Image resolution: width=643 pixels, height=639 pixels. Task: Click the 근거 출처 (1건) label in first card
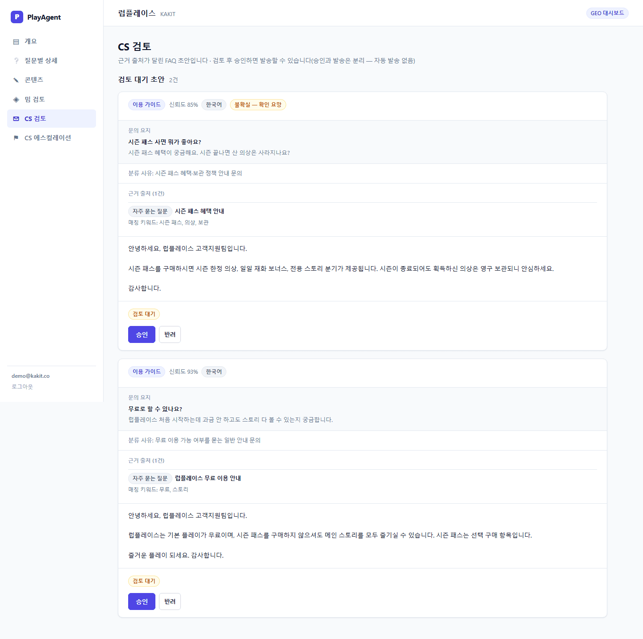click(x=146, y=194)
